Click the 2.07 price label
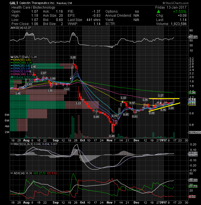201x205 pixels. click(x=43, y=73)
